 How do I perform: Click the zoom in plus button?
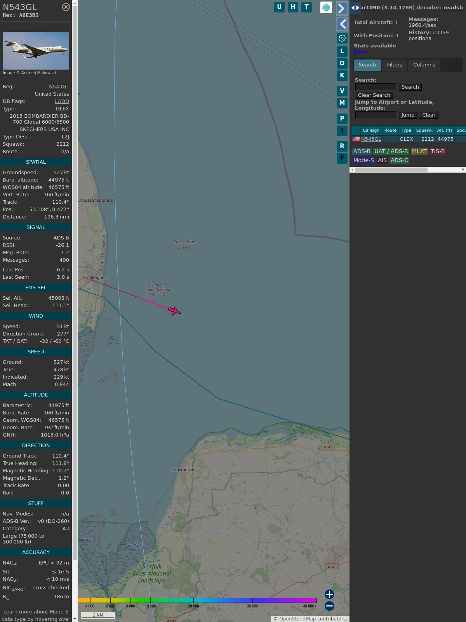click(329, 594)
